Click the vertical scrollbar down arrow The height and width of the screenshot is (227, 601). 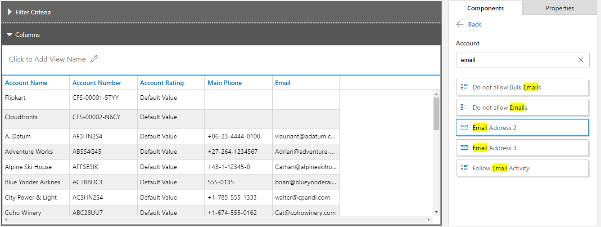pyautogui.click(x=436, y=211)
